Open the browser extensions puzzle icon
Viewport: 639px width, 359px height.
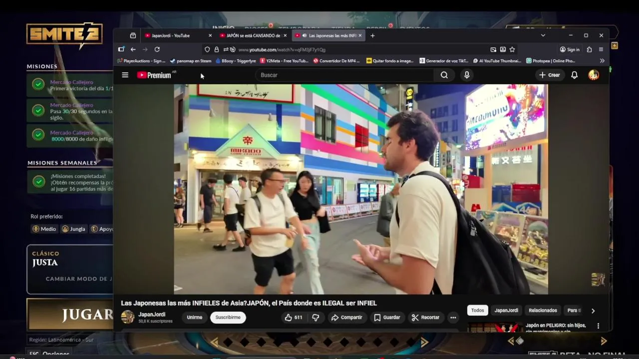tap(589, 49)
